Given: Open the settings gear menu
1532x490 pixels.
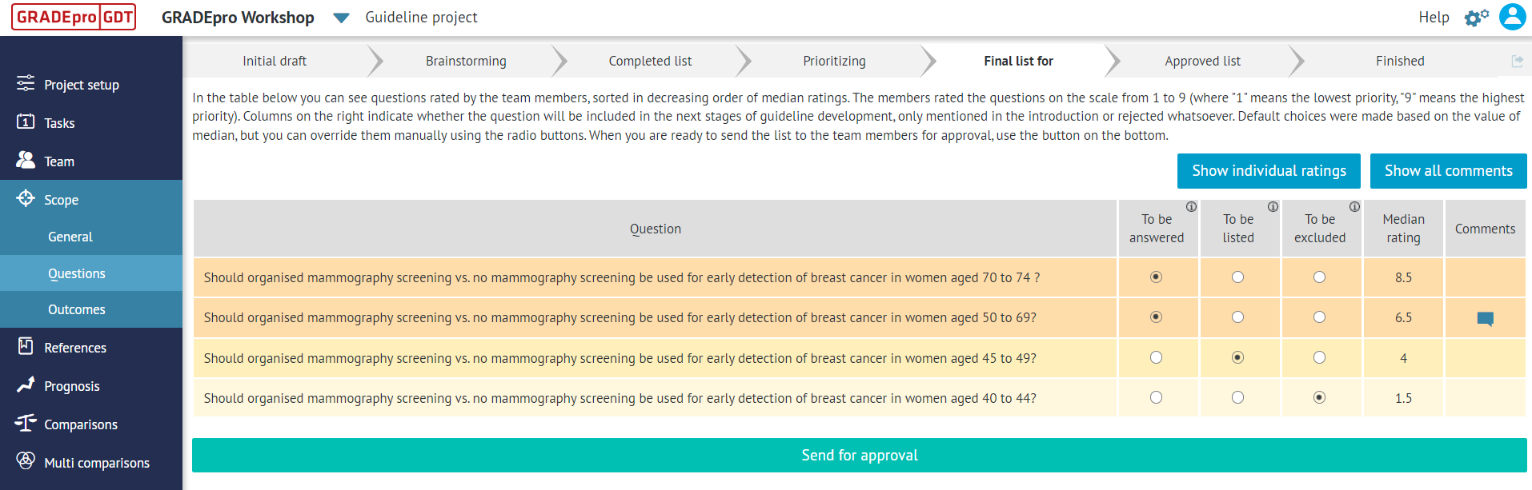Looking at the screenshot, I should point(1476,17).
